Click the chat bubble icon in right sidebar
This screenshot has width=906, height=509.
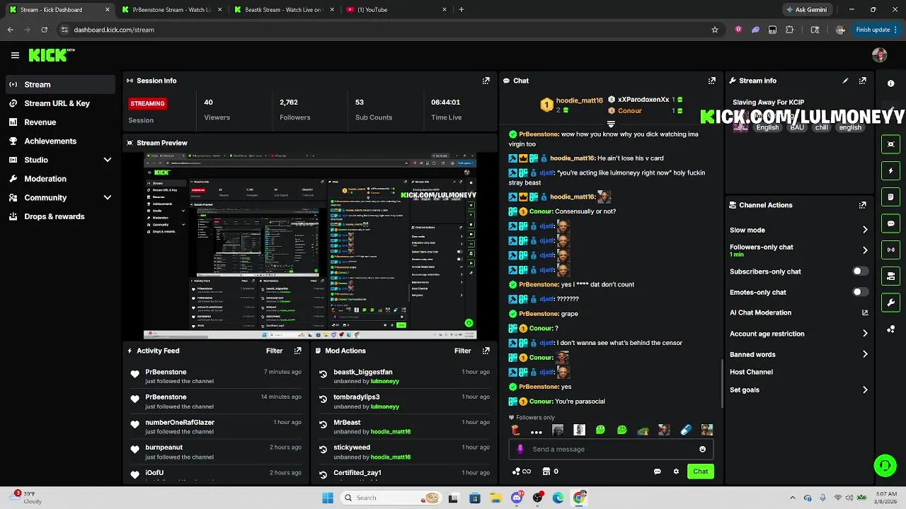(891, 223)
